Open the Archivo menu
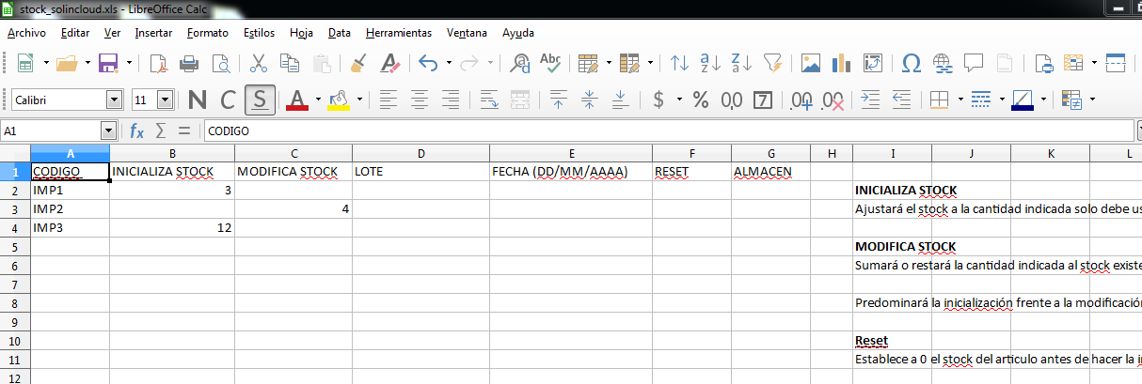Viewport: 1142px width, 384px height. tap(26, 32)
